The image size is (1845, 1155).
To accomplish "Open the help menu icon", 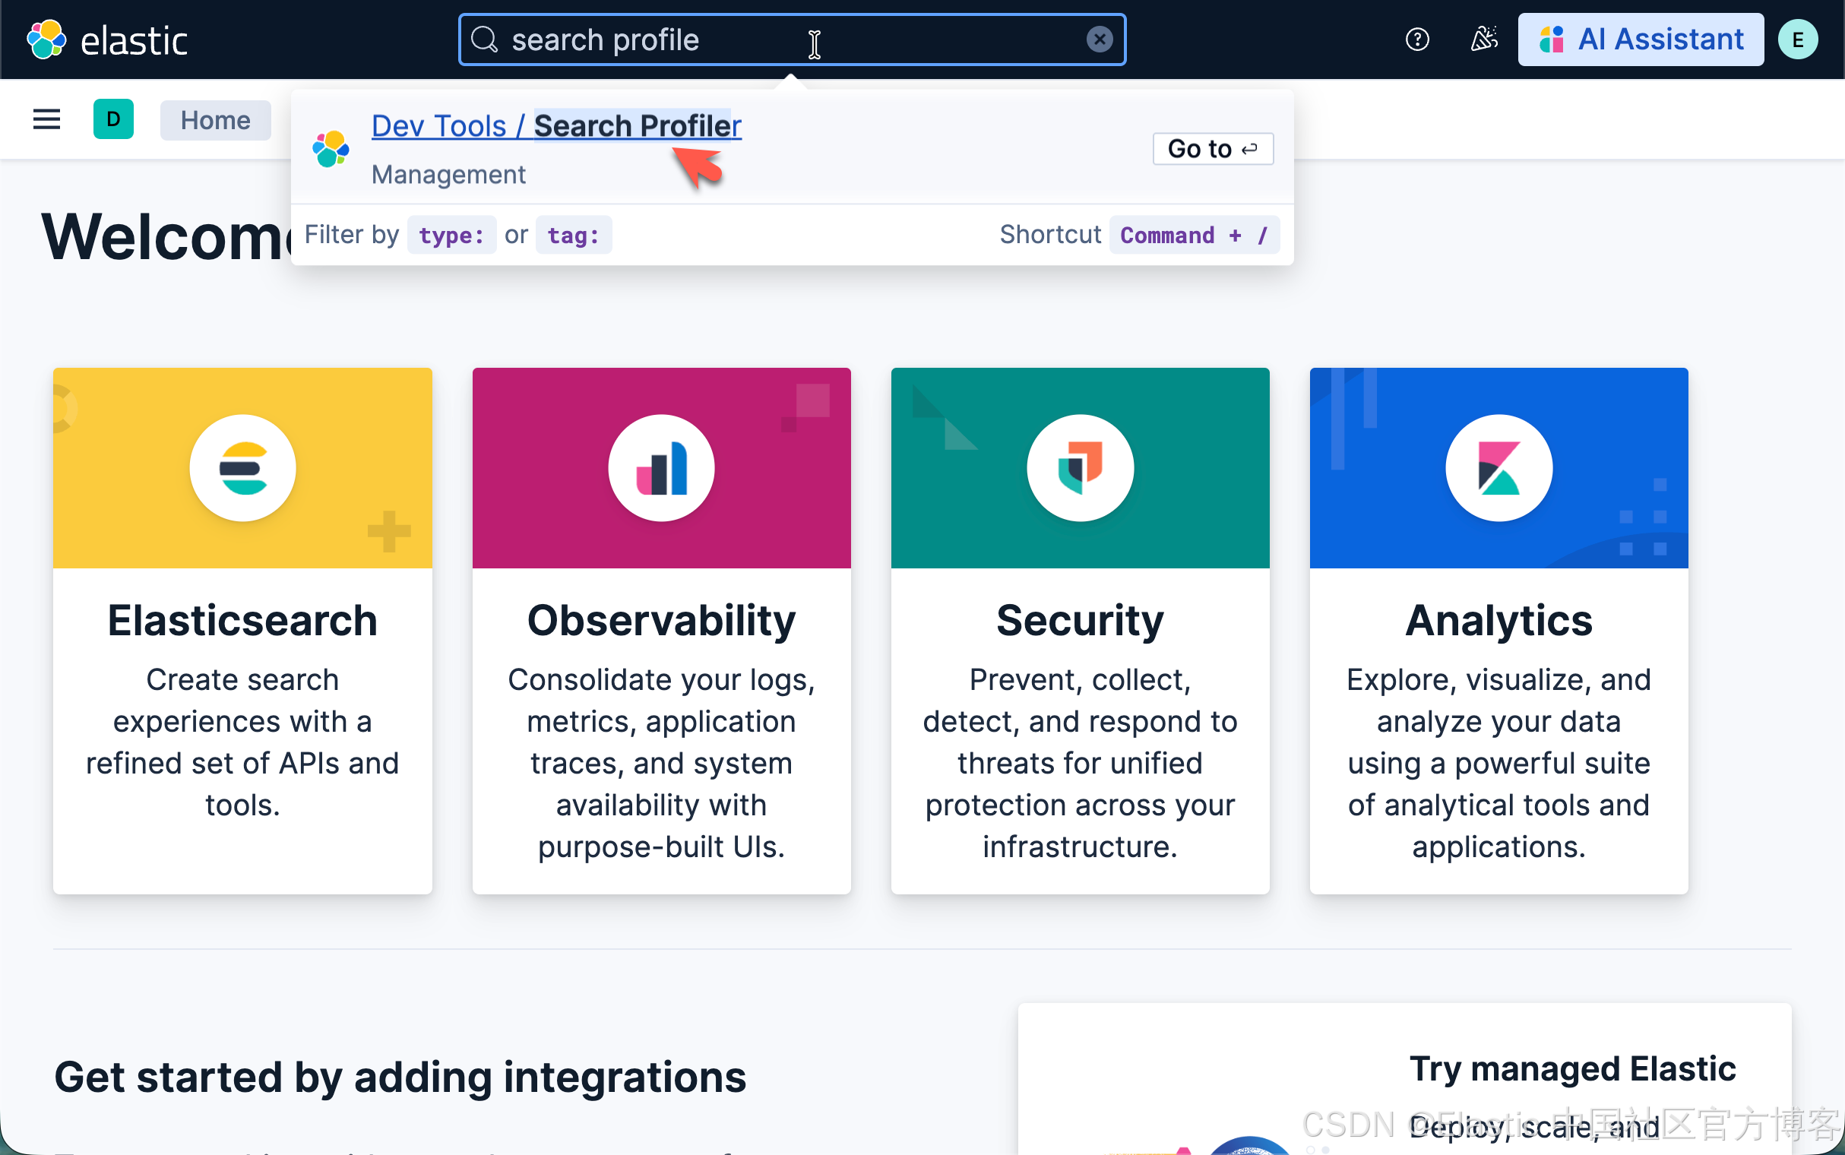I will click(1416, 39).
